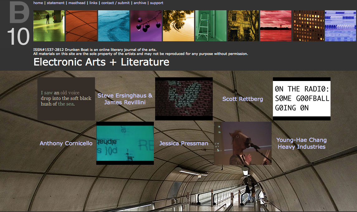Screen dimensions: 357x212
Task: Open the teal mirrored-letters image
Action: coord(125,143)
